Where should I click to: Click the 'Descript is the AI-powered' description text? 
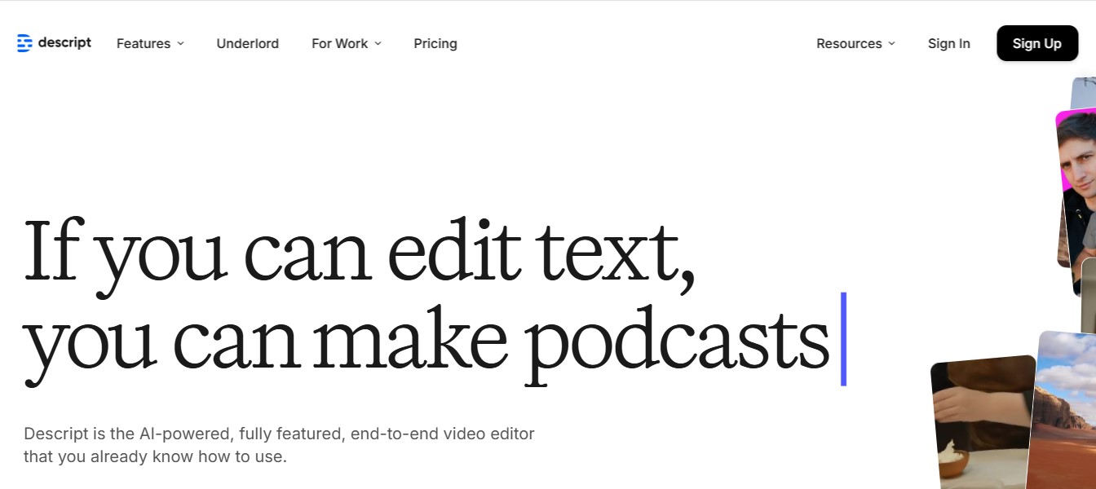coord(279,445)
